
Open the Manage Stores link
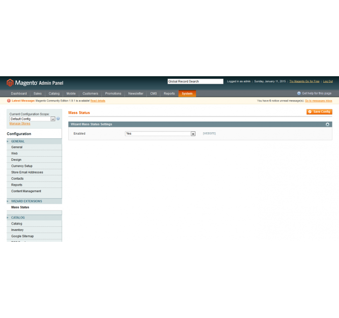coord(20,123)
